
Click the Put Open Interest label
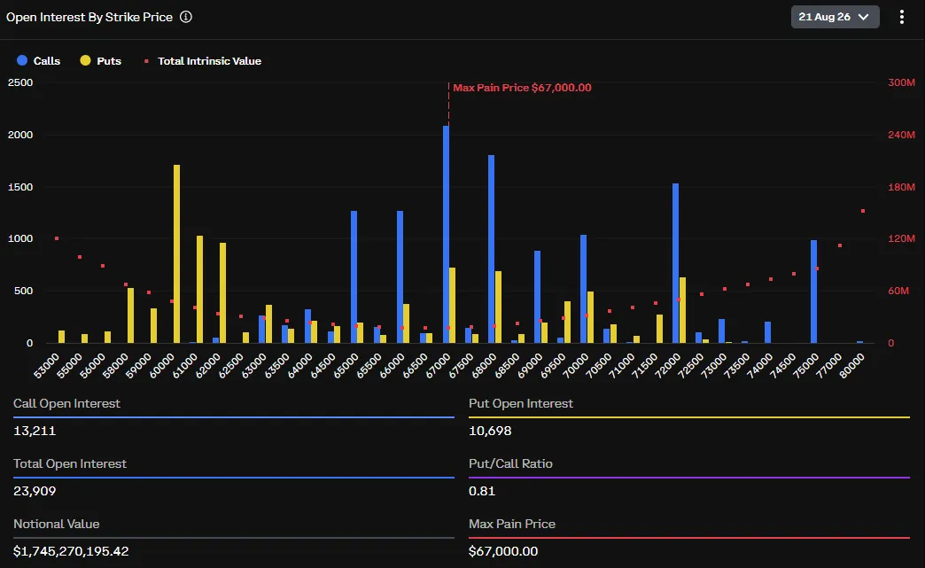coord(521,403)
